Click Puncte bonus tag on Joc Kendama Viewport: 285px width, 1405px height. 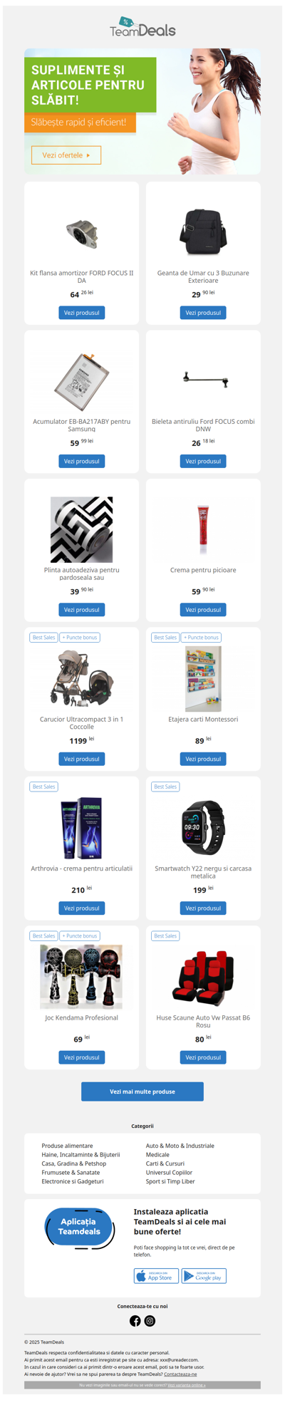pos(80,935)
